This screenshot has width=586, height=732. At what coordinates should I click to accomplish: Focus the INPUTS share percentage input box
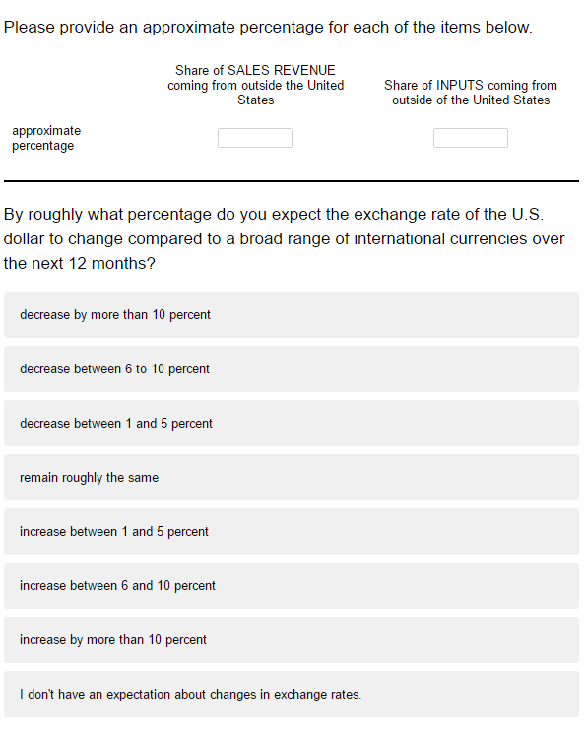(471, 138)
